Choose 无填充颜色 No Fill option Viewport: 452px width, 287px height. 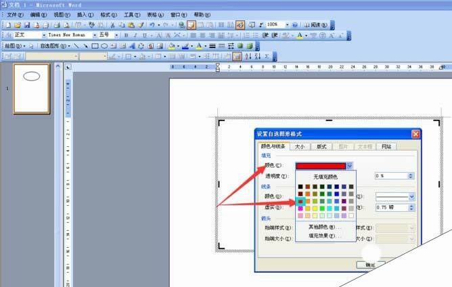point(325,177)
